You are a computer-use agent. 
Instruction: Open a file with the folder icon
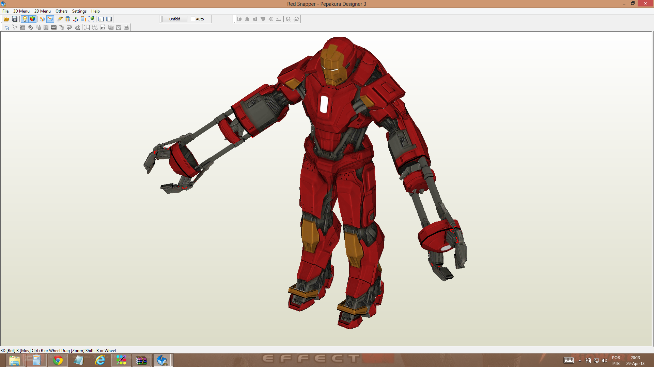6,19
